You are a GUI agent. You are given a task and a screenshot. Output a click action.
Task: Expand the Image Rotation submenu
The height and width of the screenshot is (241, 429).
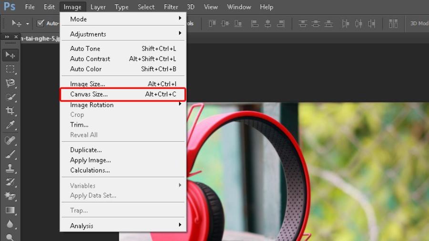point(123,105)
